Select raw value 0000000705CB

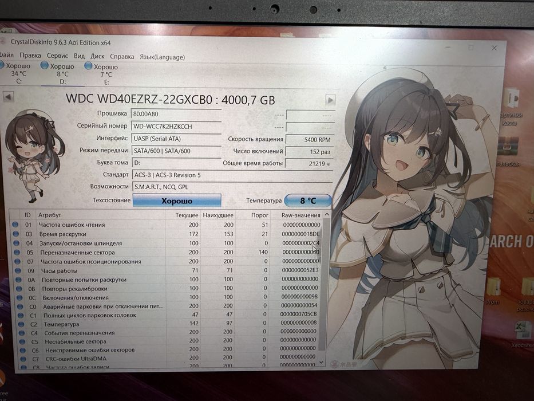[x=298, y=314]
